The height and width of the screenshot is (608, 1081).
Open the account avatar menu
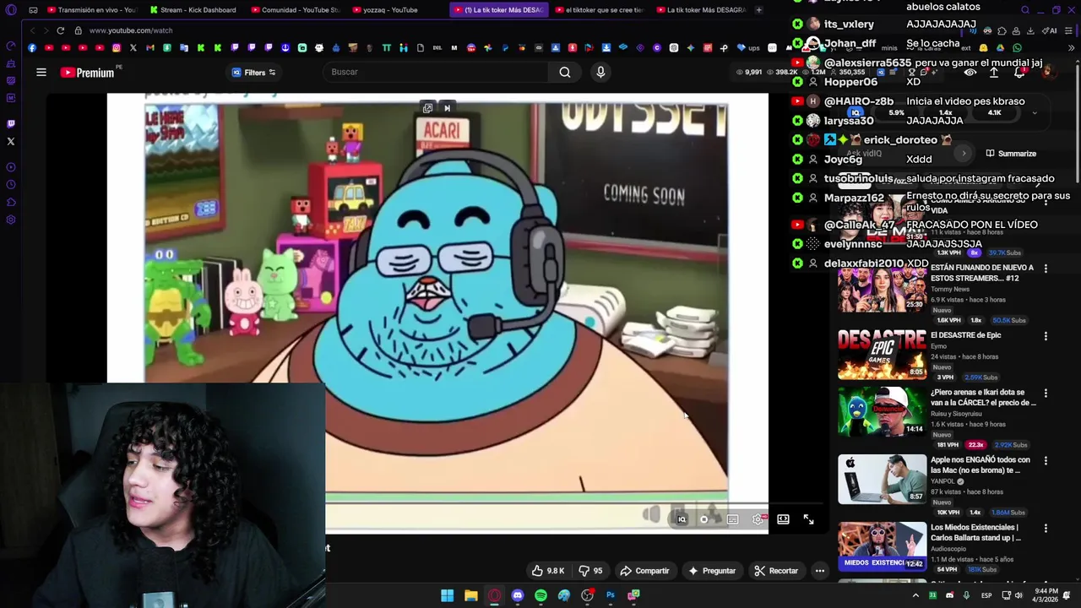(x=1047, y=73)
